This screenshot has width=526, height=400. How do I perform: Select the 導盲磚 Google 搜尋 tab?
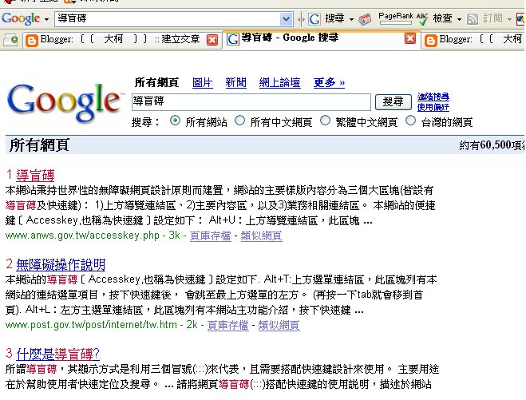[322, 39]
